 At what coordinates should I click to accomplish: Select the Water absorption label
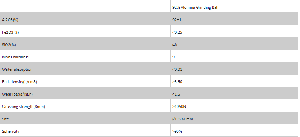click(x=17, y=69)
